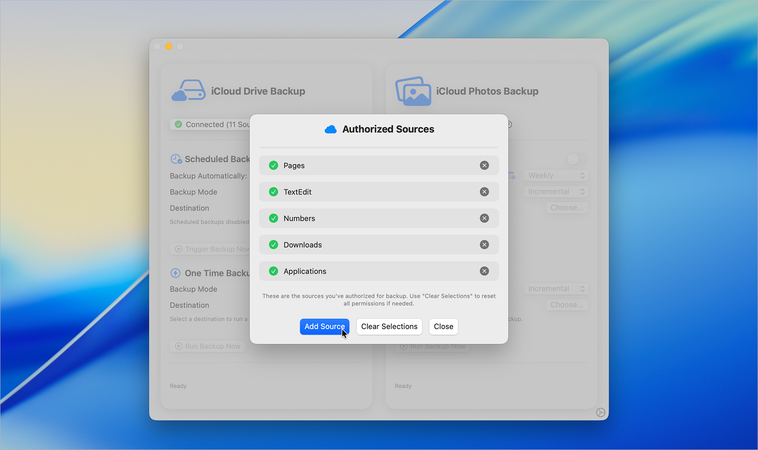The height and width of the screenshot is (450, 758).
Task: Click the iCloud Photos Backup pictures icon
Action: point(413,91)
